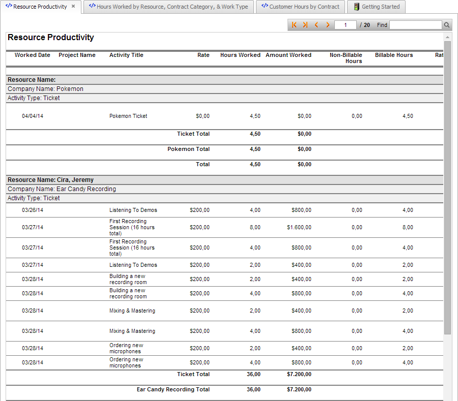This screenshot has width=458, height=401.
Task: Click the Ear Candy Recording Total label
Action: (173, 389)
